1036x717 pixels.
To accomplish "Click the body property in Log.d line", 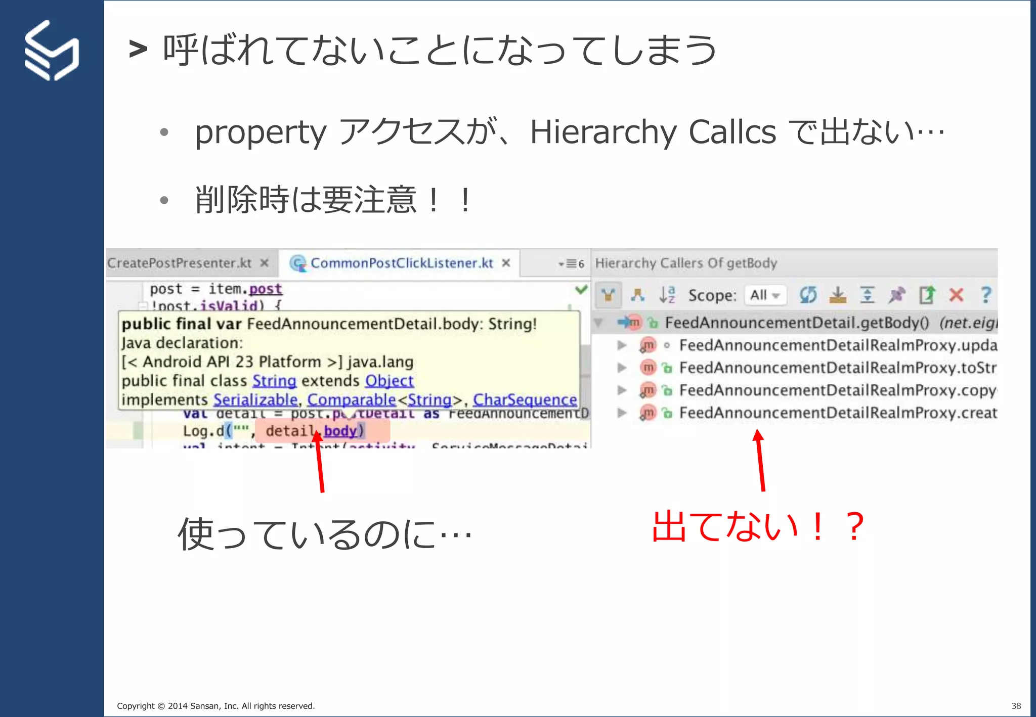I will click(x=340, y=431).
